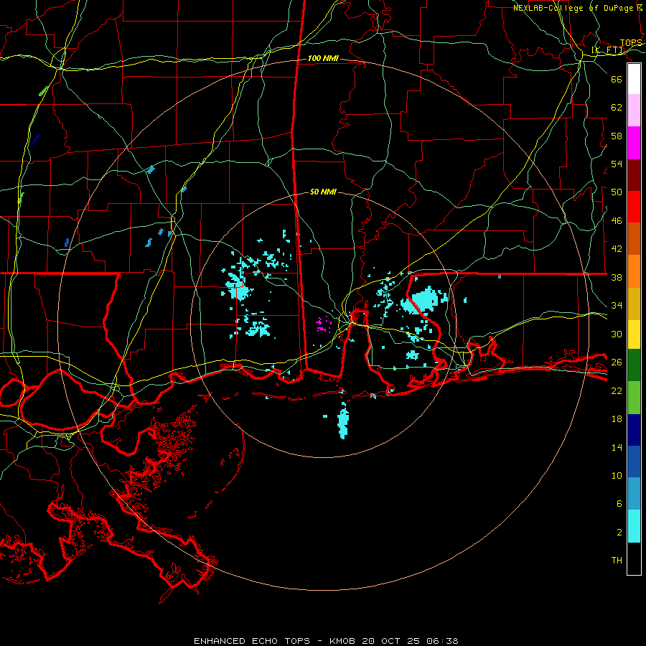646x646 pixels.
Task: Click the dark red maroon legend swatch
Action: pos(634,174)
